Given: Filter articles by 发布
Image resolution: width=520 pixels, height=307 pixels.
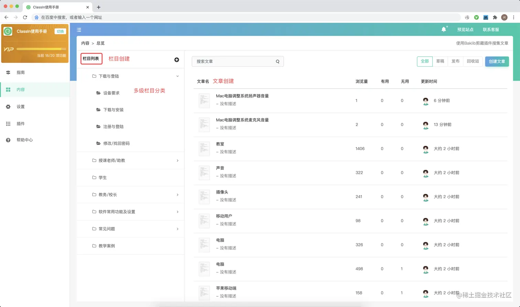Looking at the screenshot, I should click(455, 61).
